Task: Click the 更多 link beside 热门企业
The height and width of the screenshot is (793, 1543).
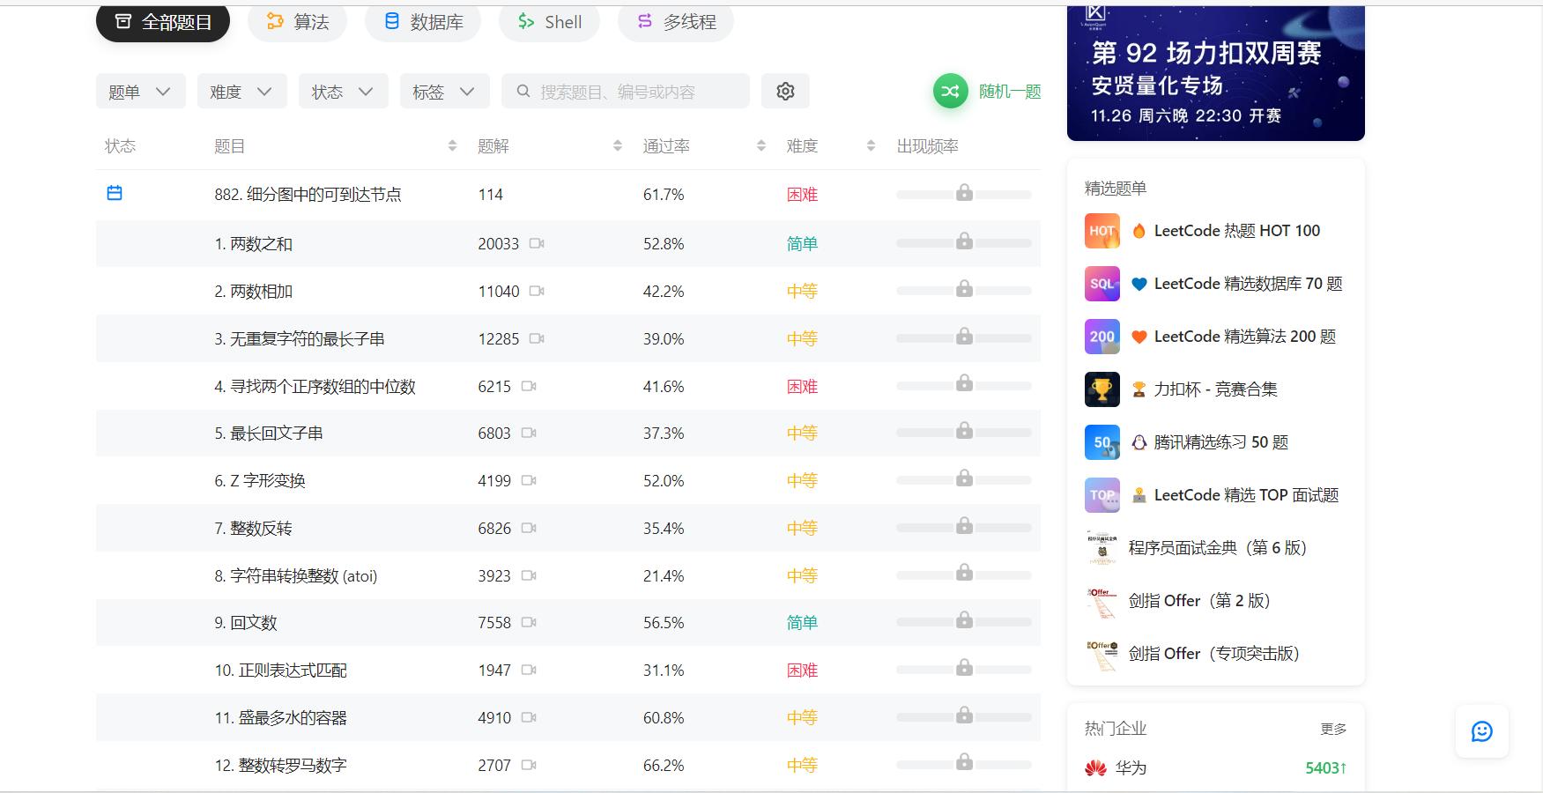Action: [x=1332, y=729]
